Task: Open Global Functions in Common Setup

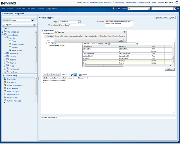Action: [x=13, y=98]
